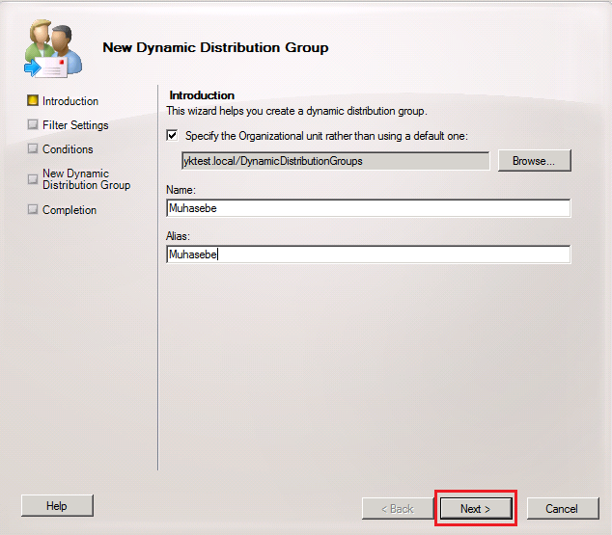This screenshot has height=535, width=612.
Task: Focus the Name text field
Action: 368,208
